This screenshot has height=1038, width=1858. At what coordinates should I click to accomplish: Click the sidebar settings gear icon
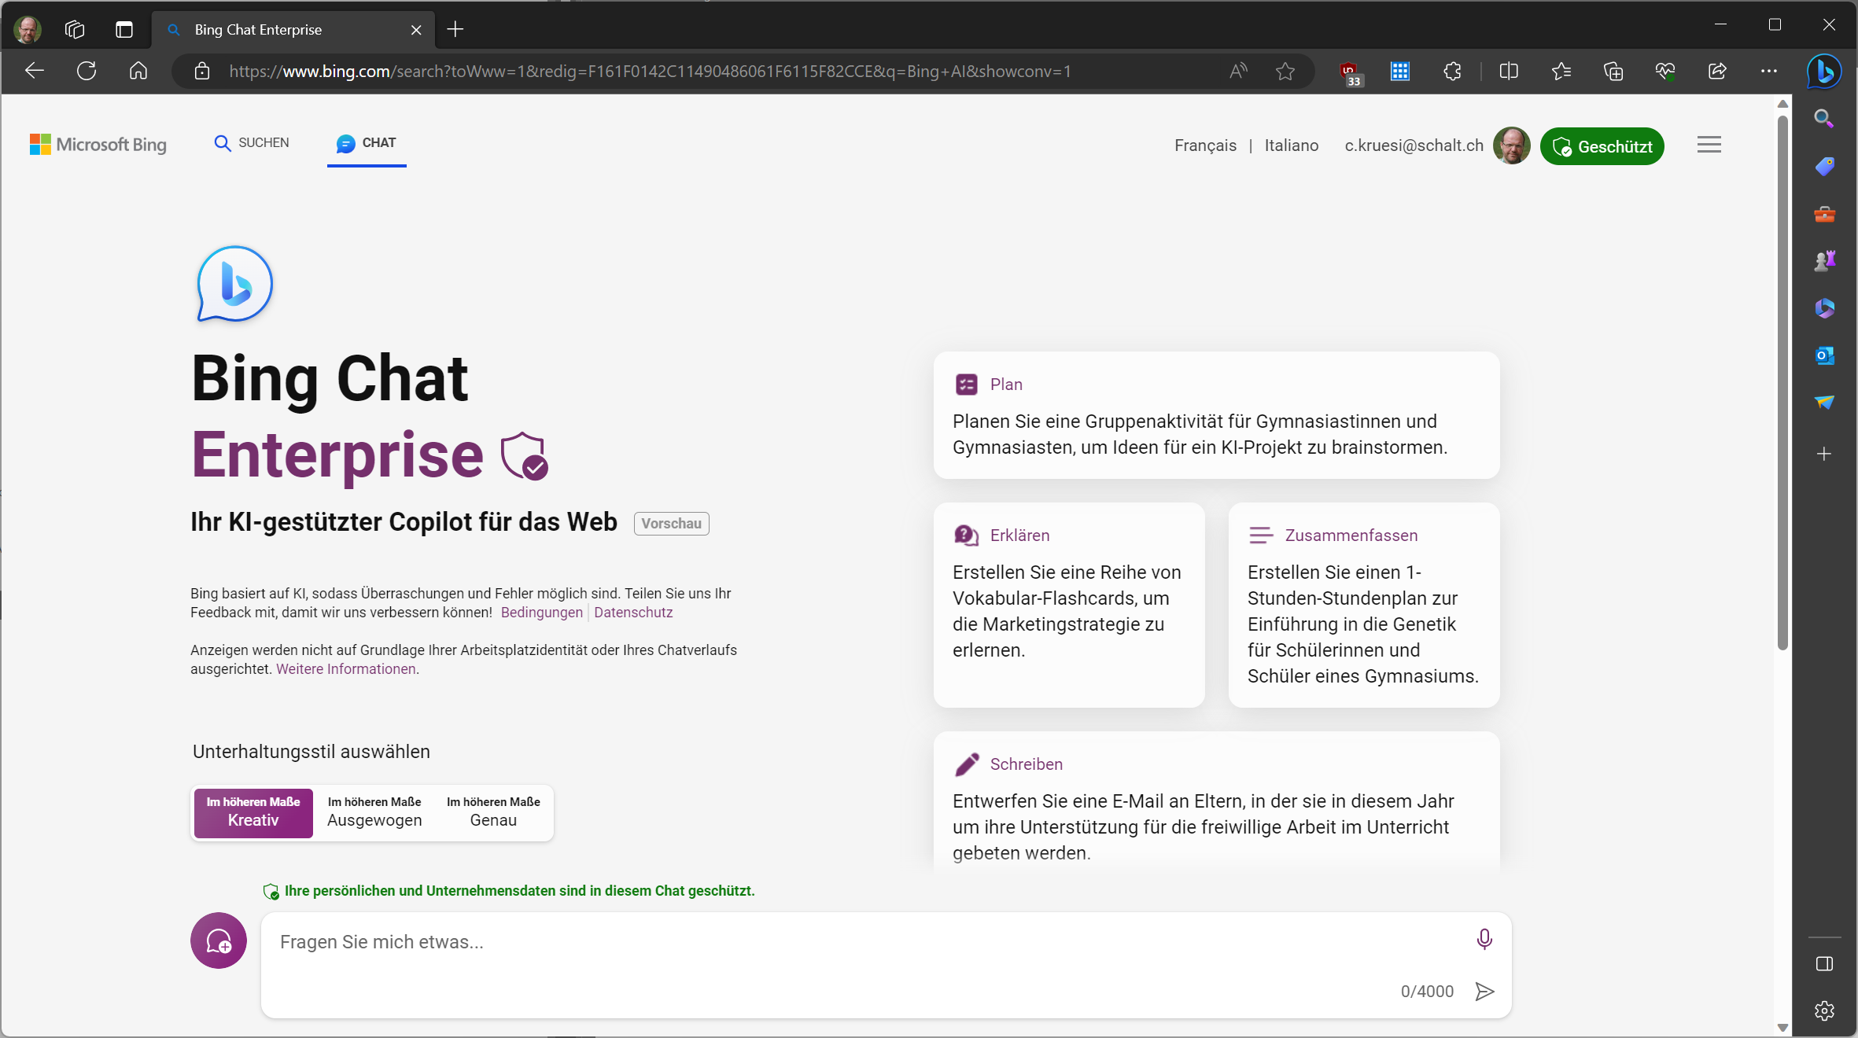pos(1824,1010)
